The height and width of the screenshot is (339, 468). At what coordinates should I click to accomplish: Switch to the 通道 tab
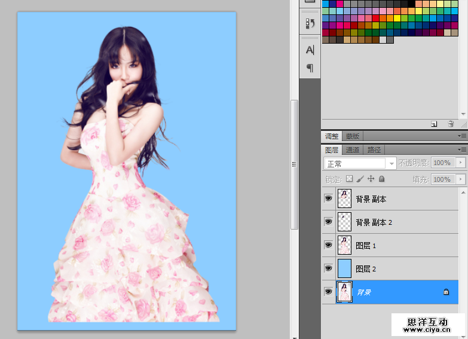[x=353, y=150]
